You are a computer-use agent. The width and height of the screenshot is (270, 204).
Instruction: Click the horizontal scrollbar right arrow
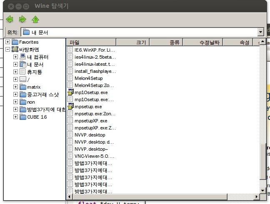click(x=257, y=197)
